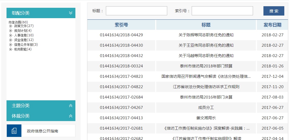The height and width of the screenshot is (140, 289).
Task: Select the 信息公开年报(3) category label
Action: [26, 45]
